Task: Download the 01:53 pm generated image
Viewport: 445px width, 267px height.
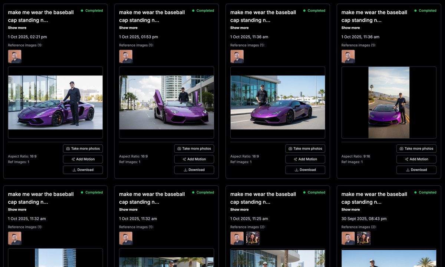Action: pos(194,170)
